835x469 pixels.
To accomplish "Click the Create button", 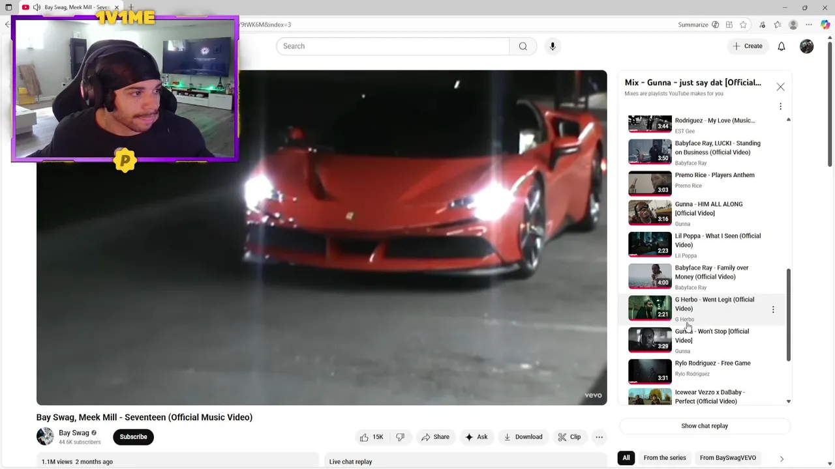I will (x=748, y=46).
